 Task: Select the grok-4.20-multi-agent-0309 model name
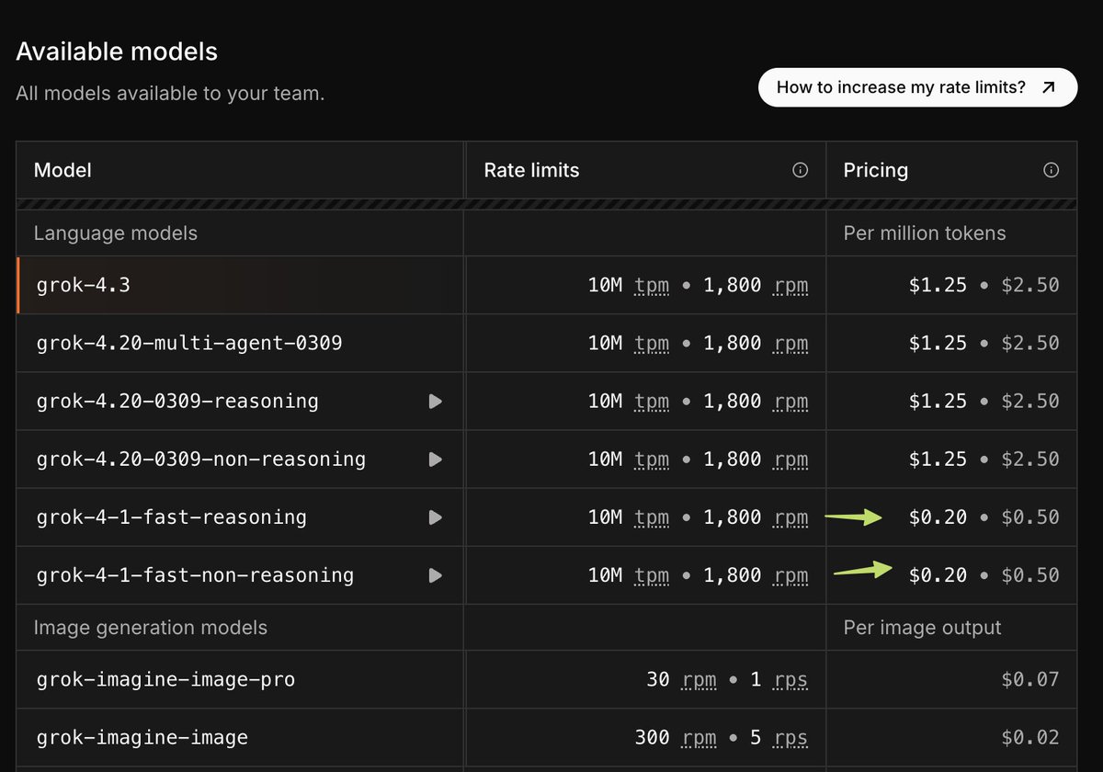(x=189, y=343)
